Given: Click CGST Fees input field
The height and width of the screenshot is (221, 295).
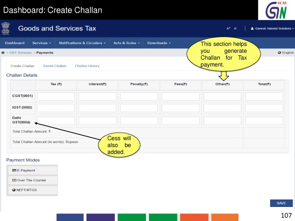Looking at the screenshot, I should 181,96.
